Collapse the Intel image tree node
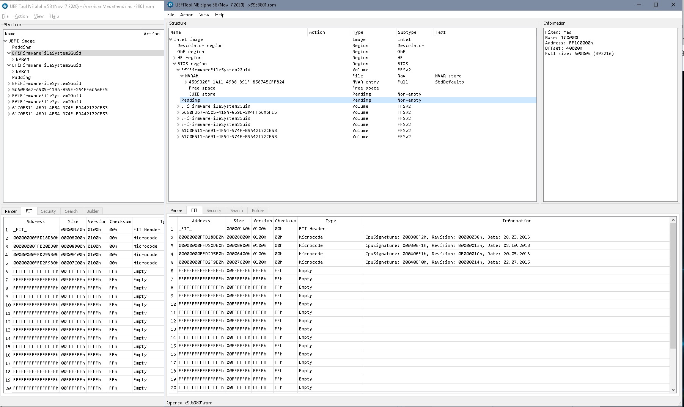 (171, 39)
